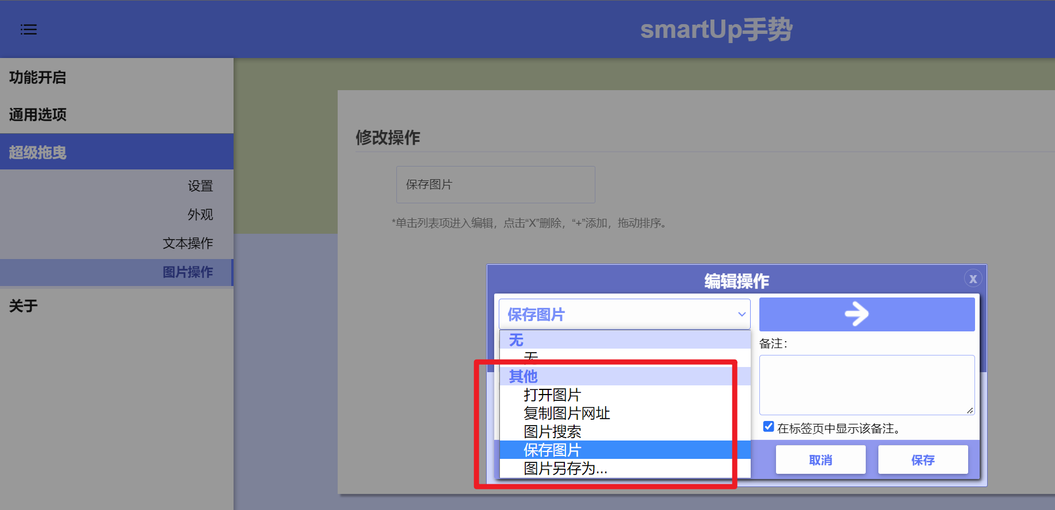The image size is (1055, 510).
Task: Select 打开图片 from dropdown list
Action: [625, 395]
